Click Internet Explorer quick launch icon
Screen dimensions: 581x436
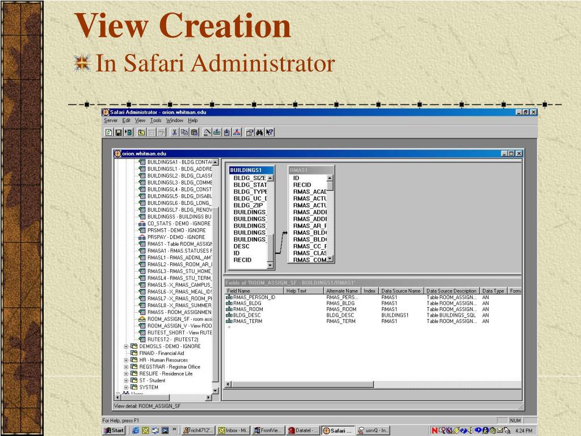click(x=136, y=430)
